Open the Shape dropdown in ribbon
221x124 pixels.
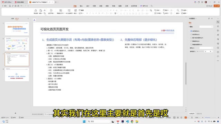pos(157,10)
